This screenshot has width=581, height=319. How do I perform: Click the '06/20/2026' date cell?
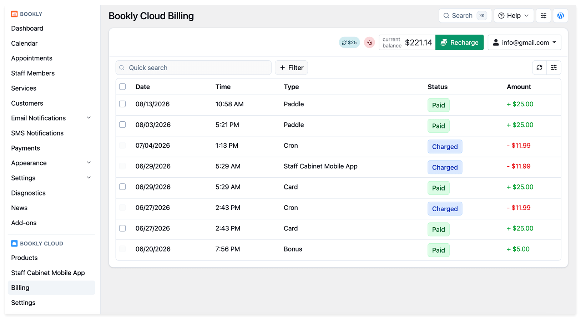153,249
